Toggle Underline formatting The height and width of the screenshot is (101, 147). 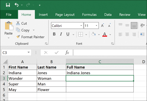tap(68, 34)
